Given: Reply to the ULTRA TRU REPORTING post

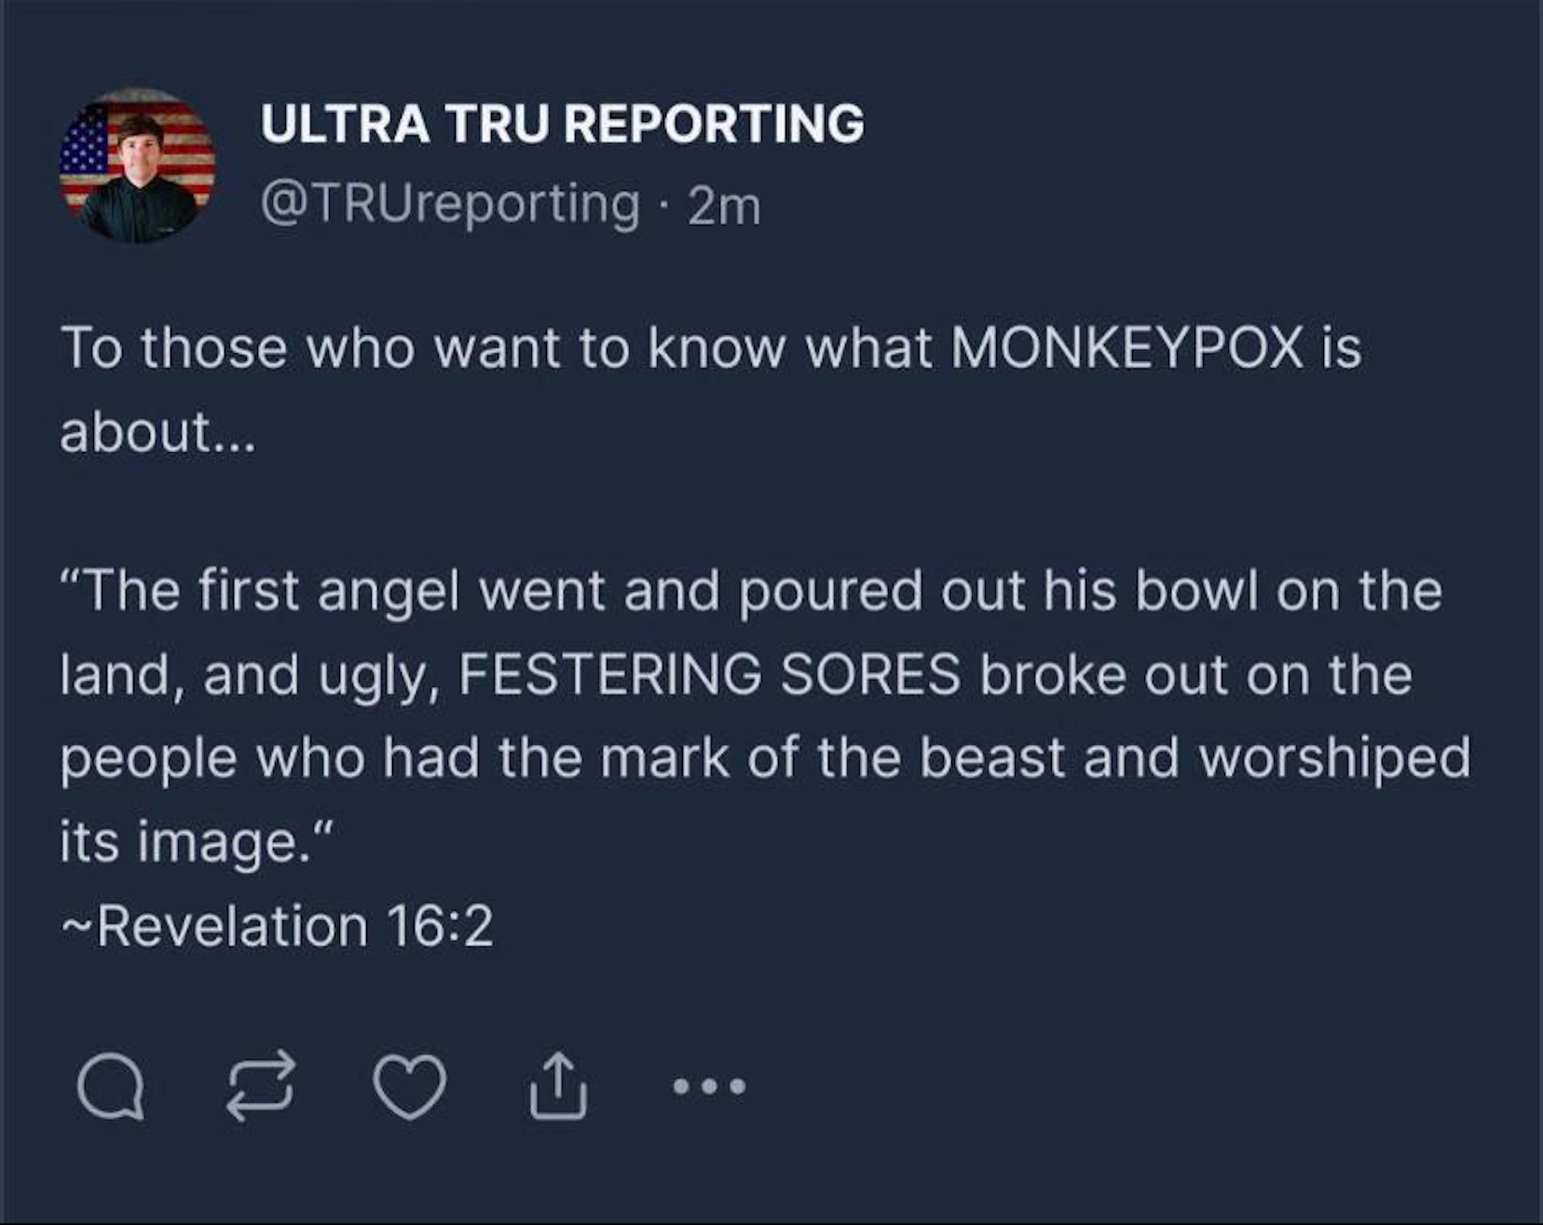Looking at the screenshot, I should pyautogui.click(x=110, y=1086).
